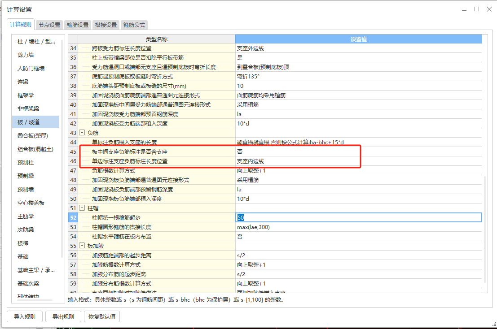Click value s/2 in row 58
Image resolution: width=497 pixels, height=329 pixels.
(358, 274)
